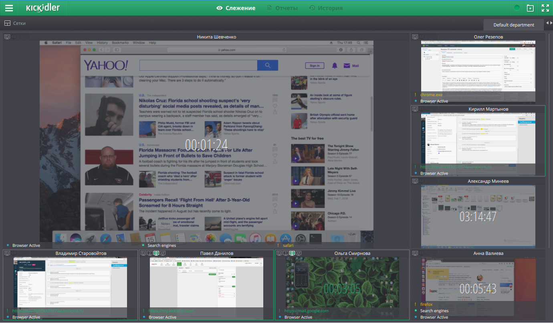
Task: Click the Kickidler logo
Action: pyautogui.click(x=43, y=8)
